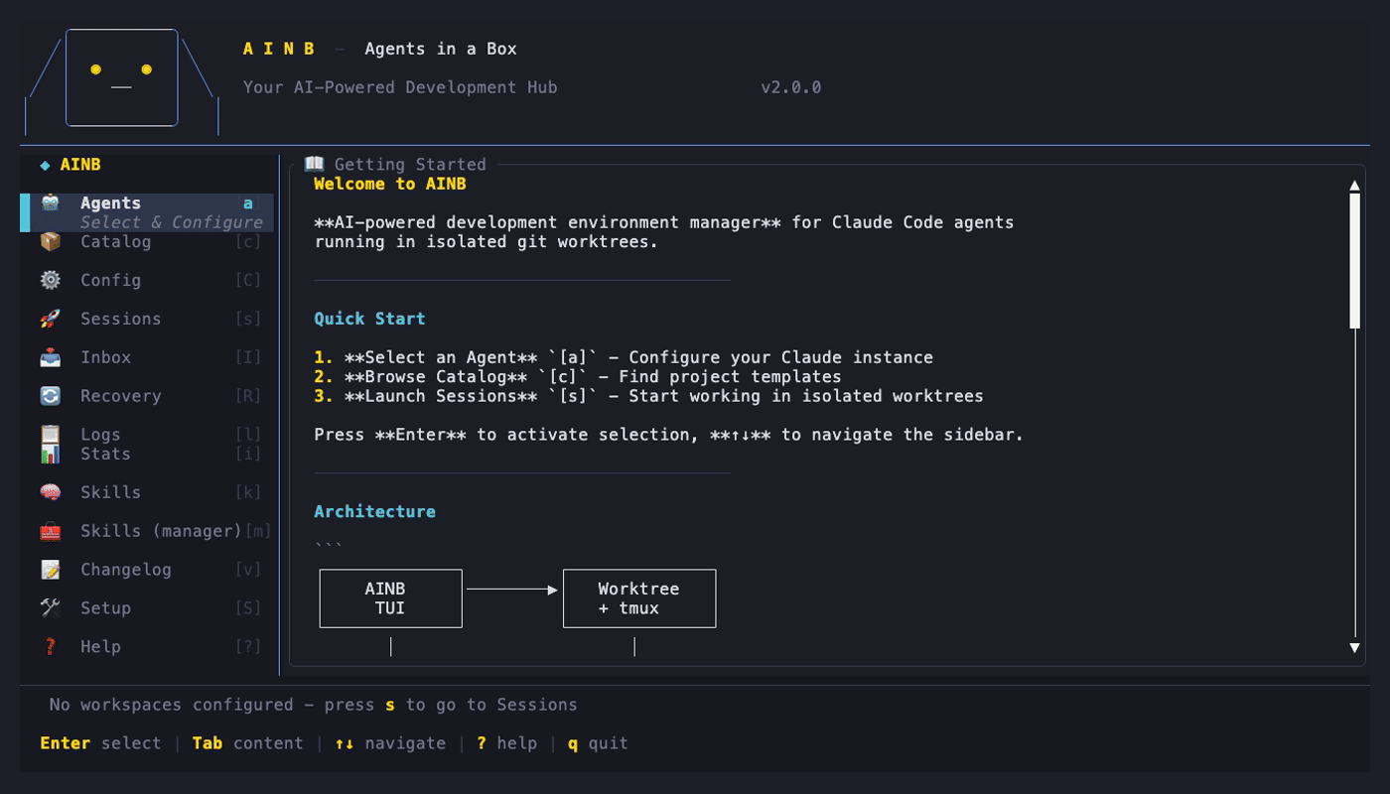Click the '? help' hint in the footer
The height and width of the screenshot is (794, 1390).
(507, 743)
